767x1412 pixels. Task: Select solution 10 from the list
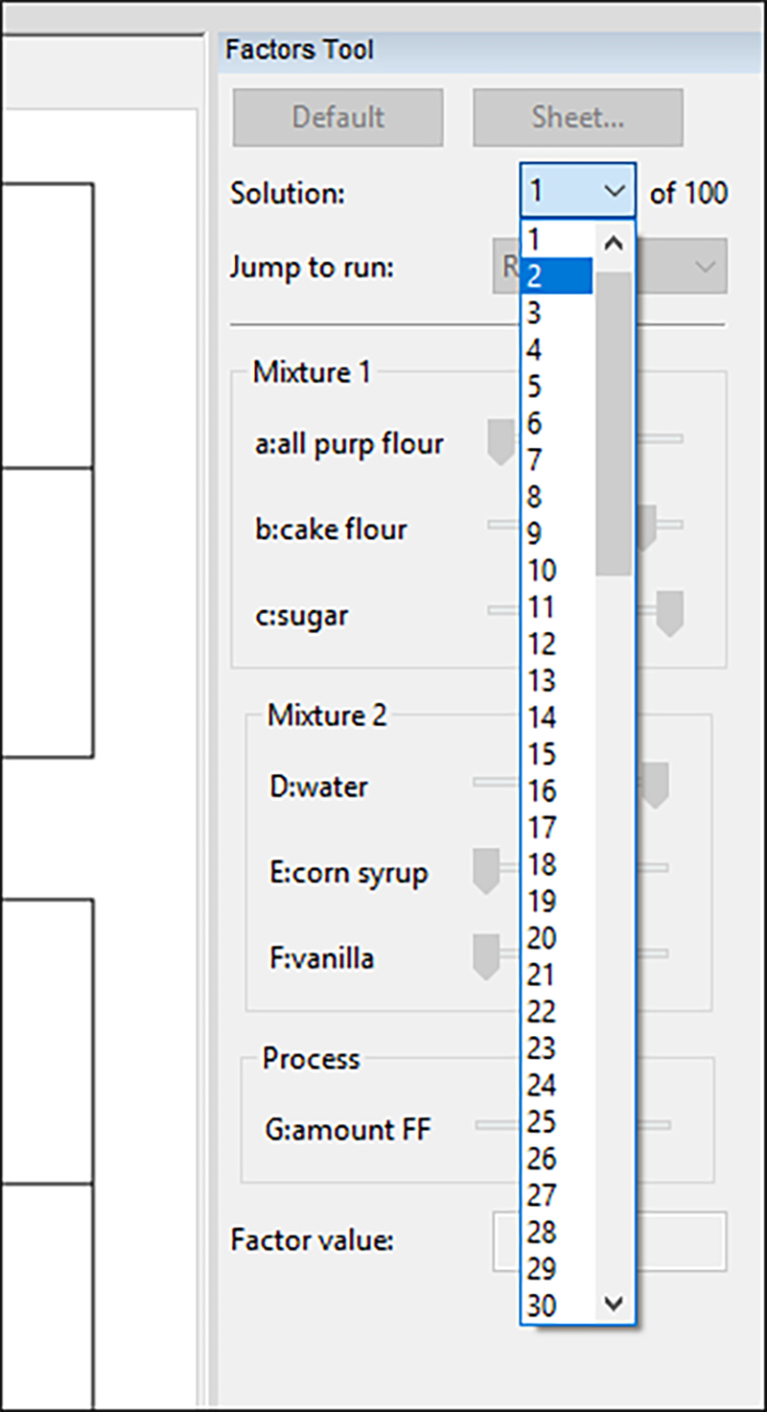556,571
